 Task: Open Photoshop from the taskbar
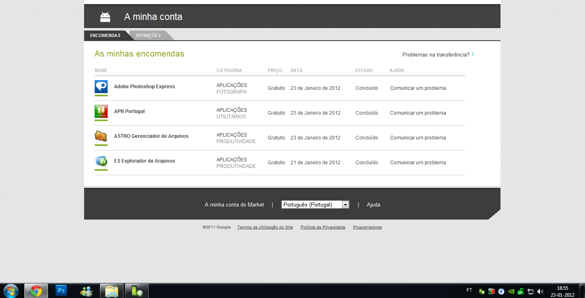point(61,291)
